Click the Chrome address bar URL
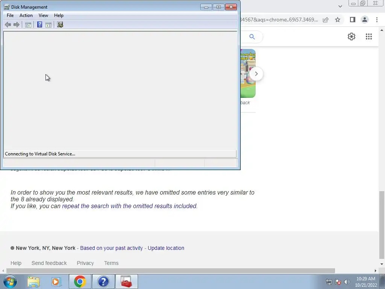 (279, 20)
